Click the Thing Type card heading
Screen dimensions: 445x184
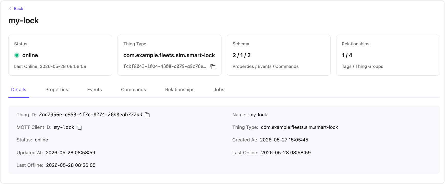pyautogui.click(x=135, y=44)
